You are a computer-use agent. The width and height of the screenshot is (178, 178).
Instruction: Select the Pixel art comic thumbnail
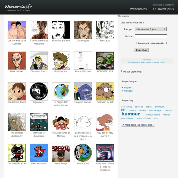coord(39,153)
